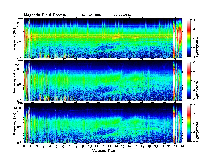Click hour "15" on the Universal Time axis
217x168 pixels.
click(x=123, y=146)
